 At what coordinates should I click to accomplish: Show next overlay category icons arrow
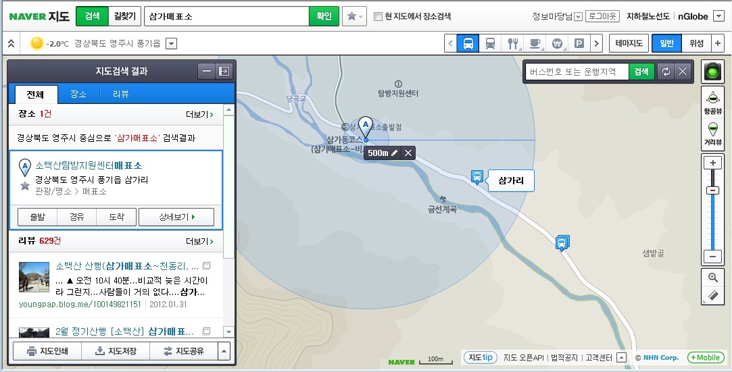point(596,43)
